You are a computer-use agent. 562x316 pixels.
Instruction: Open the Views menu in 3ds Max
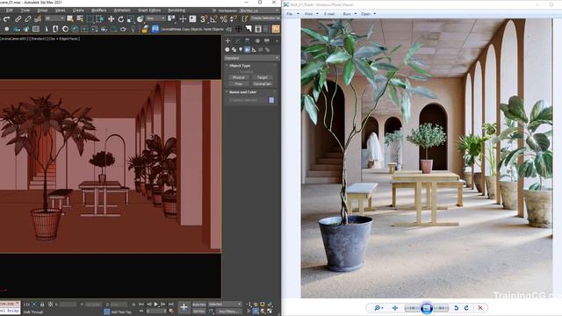(60, 11)
